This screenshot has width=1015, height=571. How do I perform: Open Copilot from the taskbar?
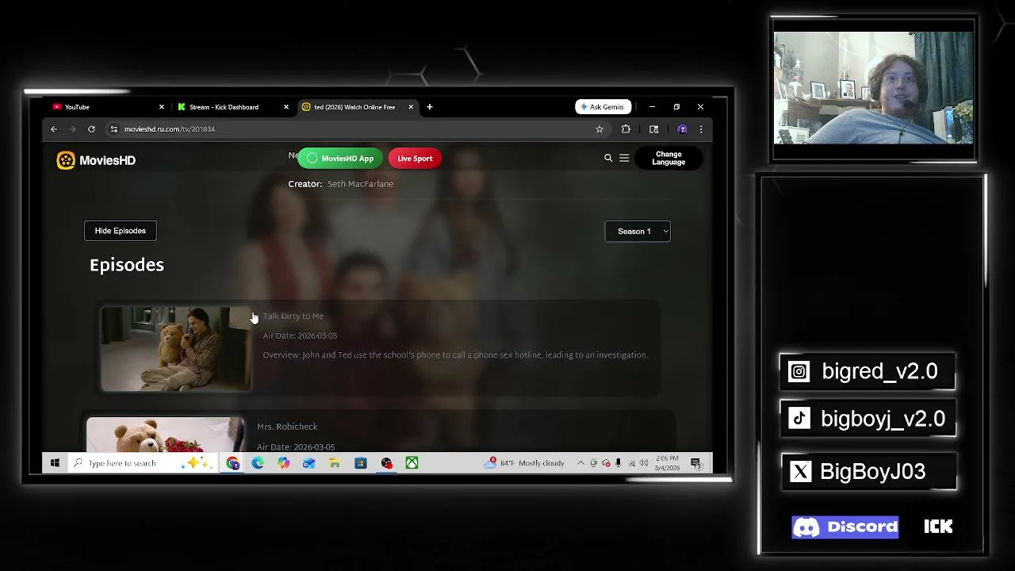tap(283, 463)
